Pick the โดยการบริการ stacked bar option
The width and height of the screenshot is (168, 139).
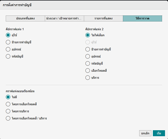click(x=8, y=111)
